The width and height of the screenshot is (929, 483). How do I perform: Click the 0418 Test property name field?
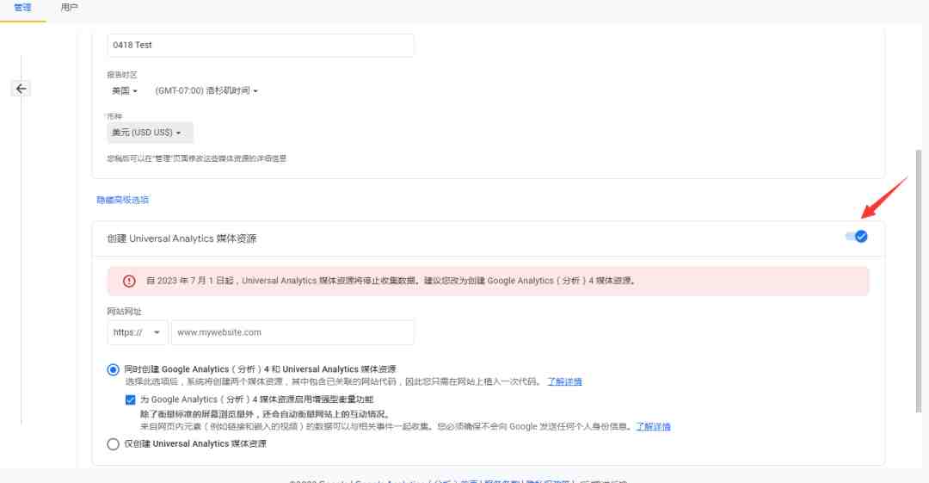click(x=261, y=45)
